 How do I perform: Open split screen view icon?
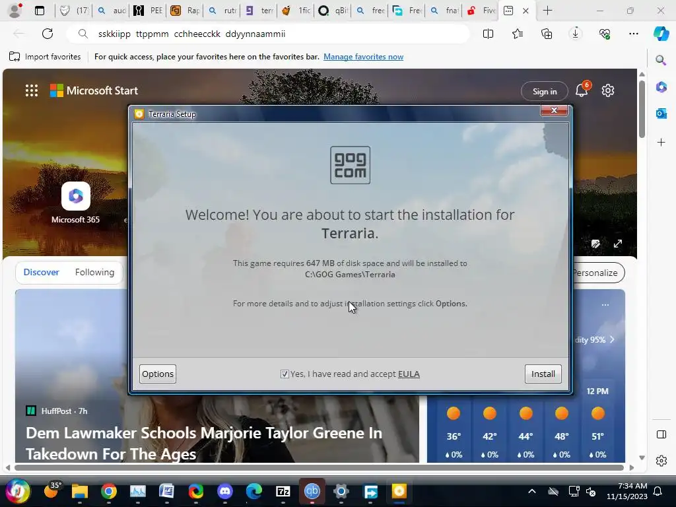tap(488, 34)
